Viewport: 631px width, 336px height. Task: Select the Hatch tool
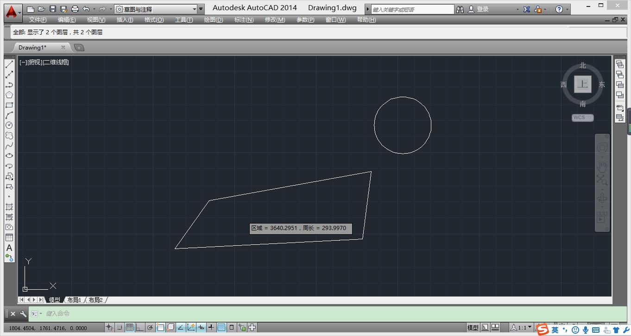point(9,207)
